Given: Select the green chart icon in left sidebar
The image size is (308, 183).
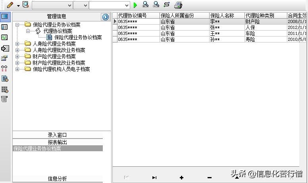Looking at the screenshot, I should [4, 37].
